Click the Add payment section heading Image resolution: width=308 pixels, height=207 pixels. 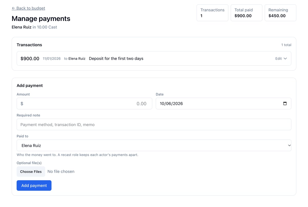30,85
